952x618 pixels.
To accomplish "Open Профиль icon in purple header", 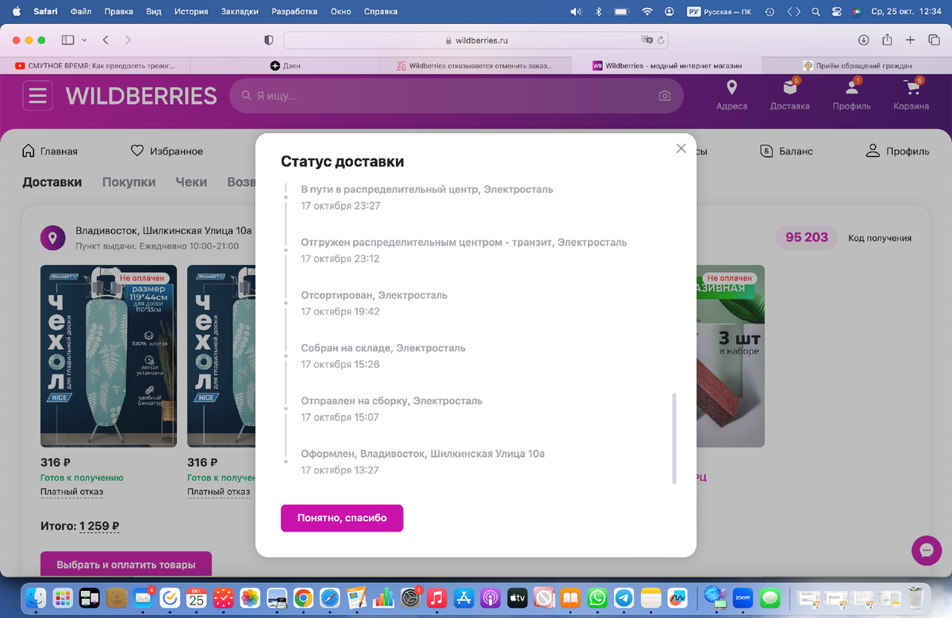I will pyautogui.click(x=851, y=87).
